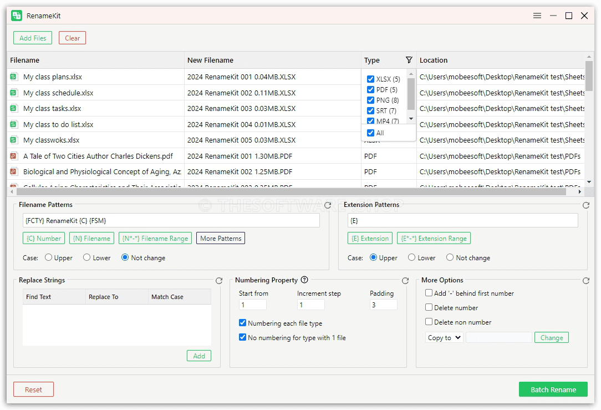Click Add in Replace Strings
601x410 pixels.
(x=199, y=356)
